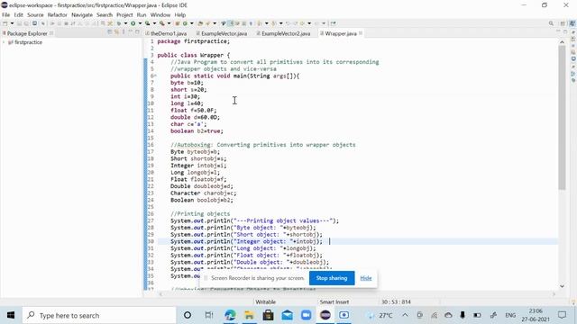577x324 pixels.
Task: Open the External Tools dropdown arrow
Action: [169, 23]
